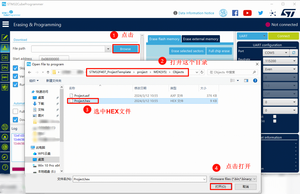Image resolution: width=300 pixels, height=194 pixels.
Task: Refresh the COM port list
Action: [x=293, y=53]
